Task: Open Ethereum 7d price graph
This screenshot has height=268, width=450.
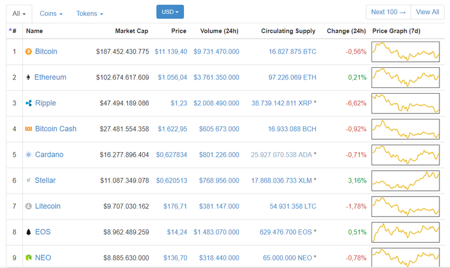Action: (x=405, y=78)
